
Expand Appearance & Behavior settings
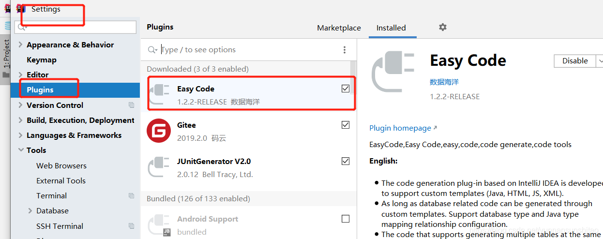click(20, 45)
